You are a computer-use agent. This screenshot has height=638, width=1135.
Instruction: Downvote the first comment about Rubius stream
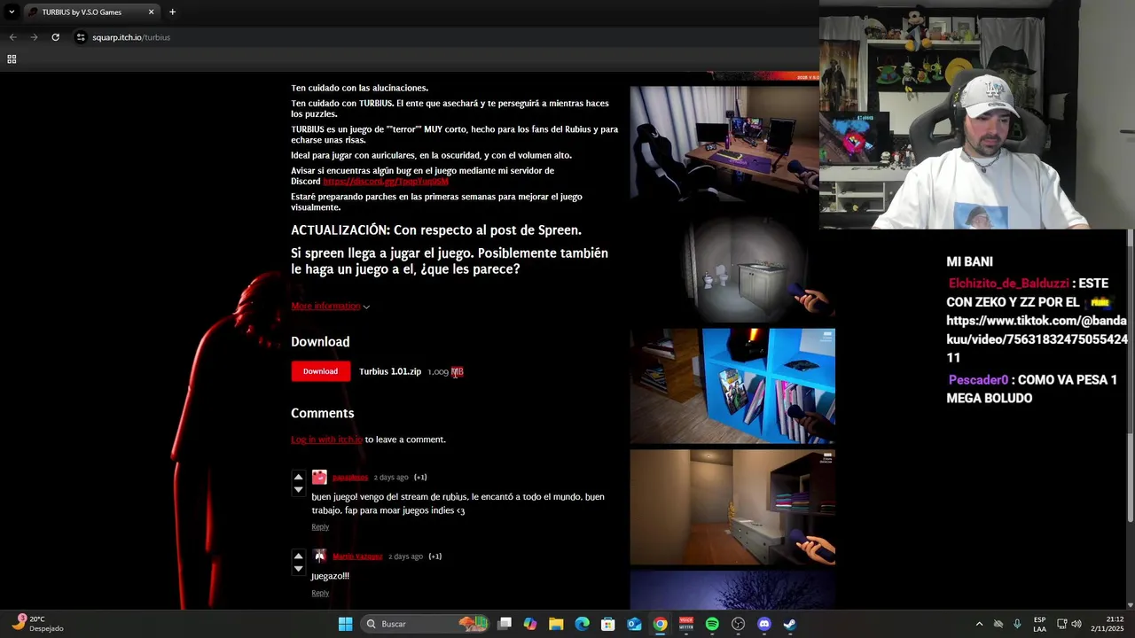pyautogui.click(x=298, y=489)
